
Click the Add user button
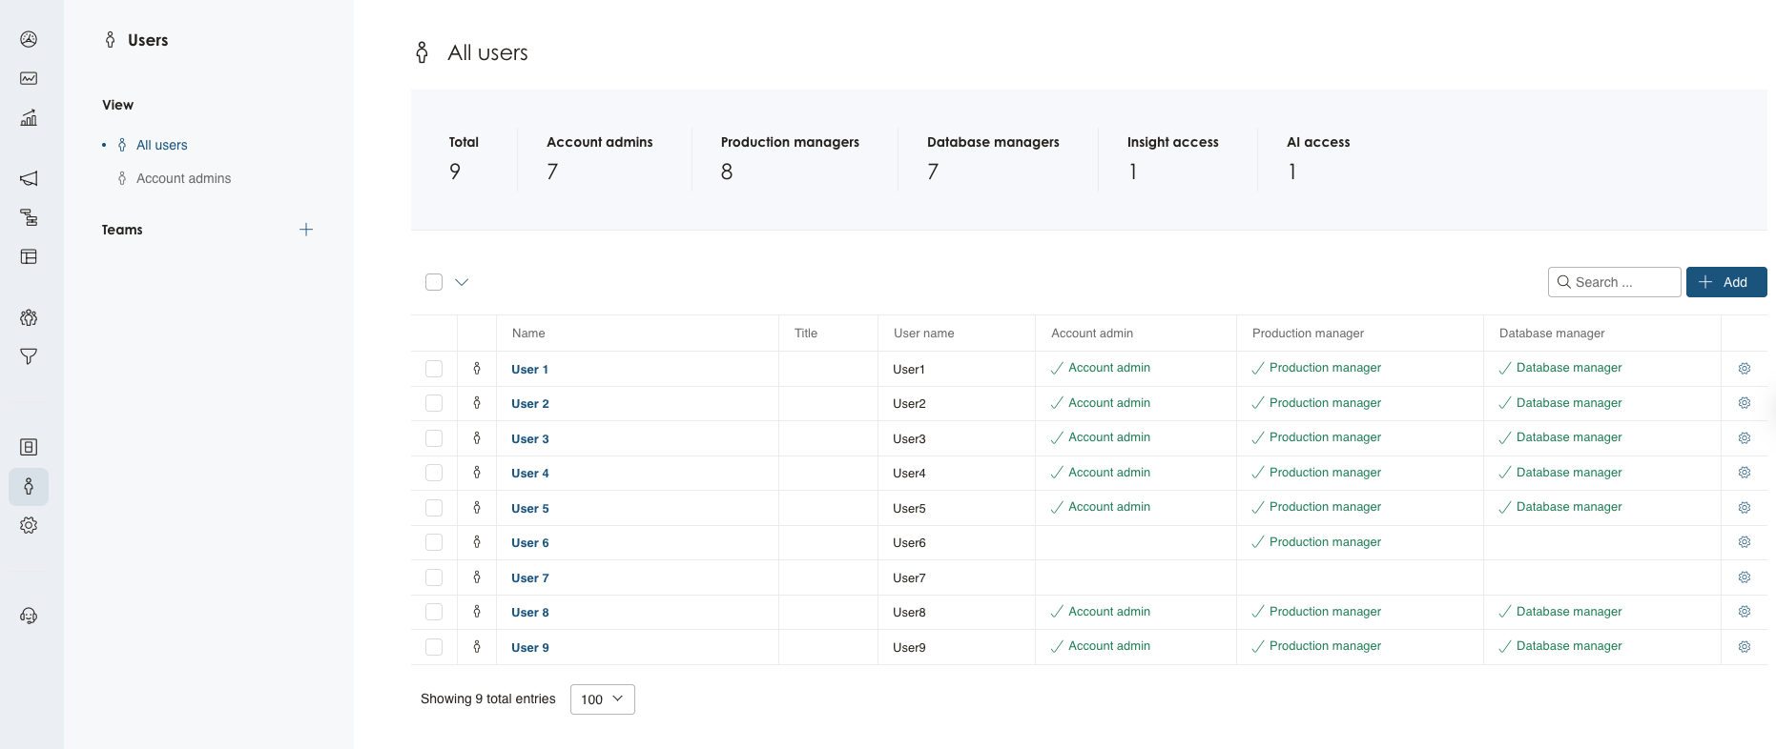click(x=1725, y=282)
